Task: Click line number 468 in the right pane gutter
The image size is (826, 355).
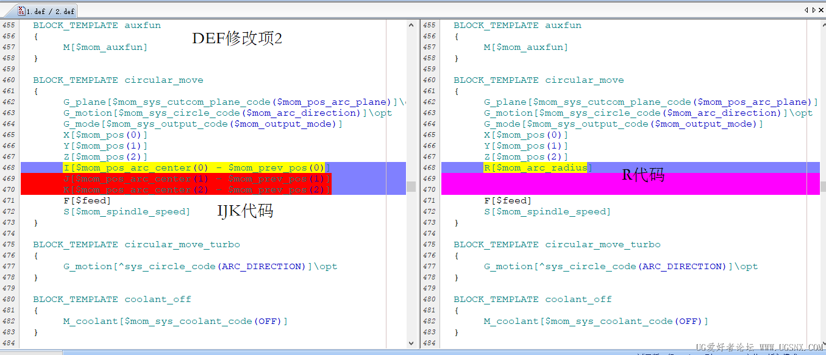Action: pos(429,167)
